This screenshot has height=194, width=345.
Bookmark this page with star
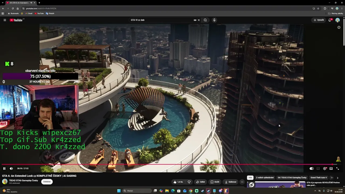pos(318,8)
